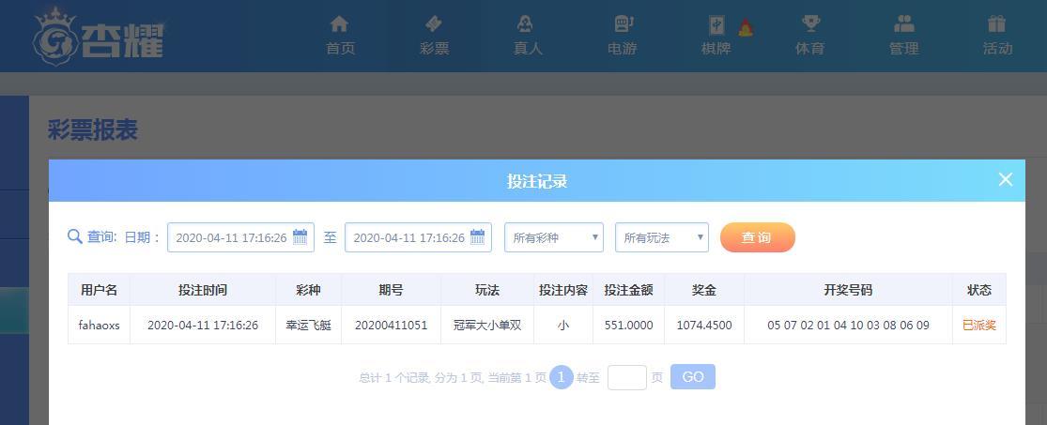
Task: Open the 体育 trophy icon
Action: [x=810, y=24]
